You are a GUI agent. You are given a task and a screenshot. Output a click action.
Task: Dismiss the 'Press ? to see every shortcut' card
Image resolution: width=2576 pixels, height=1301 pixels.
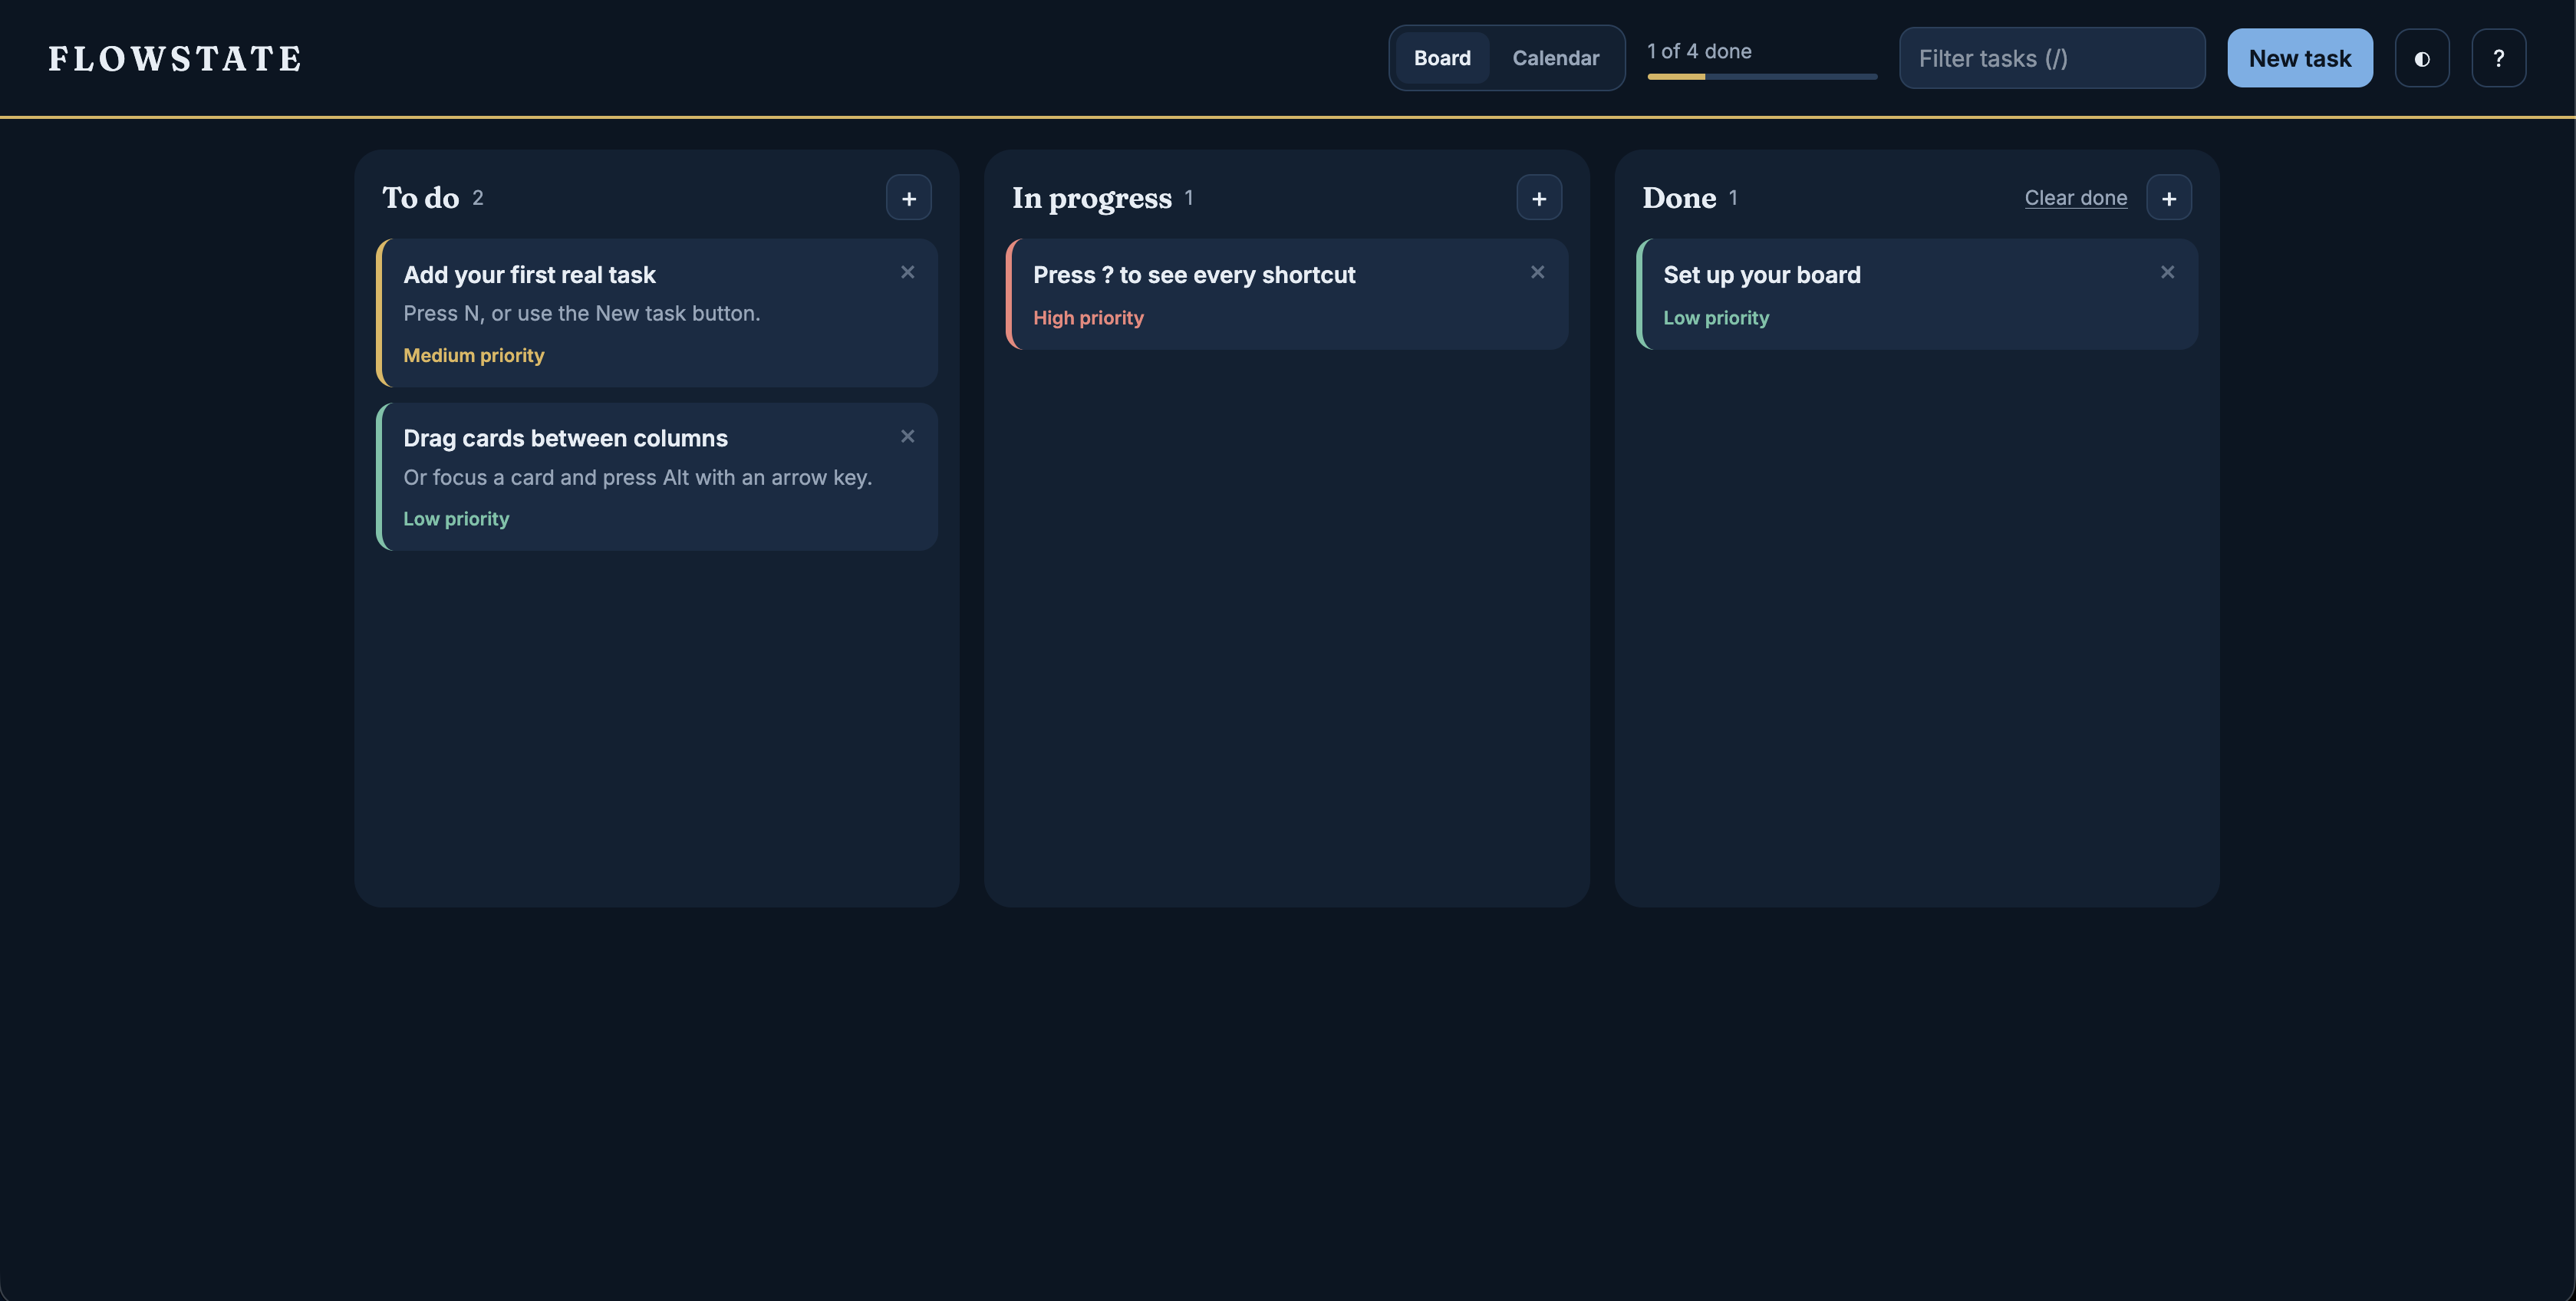click(x=1537, y=272)
